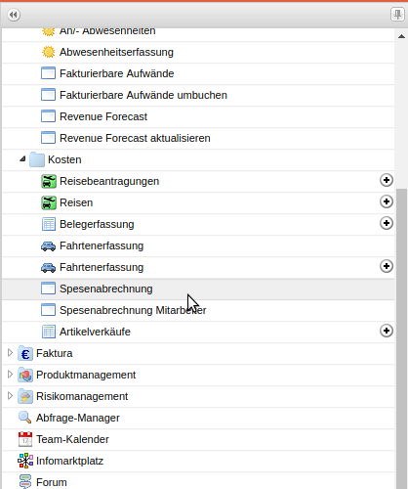
Task: Click the Team-Kalender calendar icon
Action: pos(25,439)
